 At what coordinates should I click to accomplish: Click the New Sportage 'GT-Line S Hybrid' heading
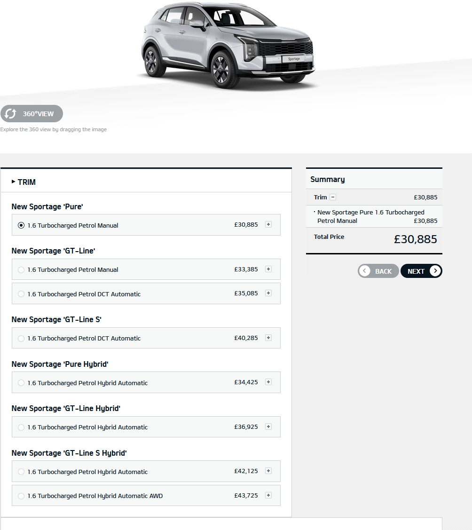(x=69, y=453)
